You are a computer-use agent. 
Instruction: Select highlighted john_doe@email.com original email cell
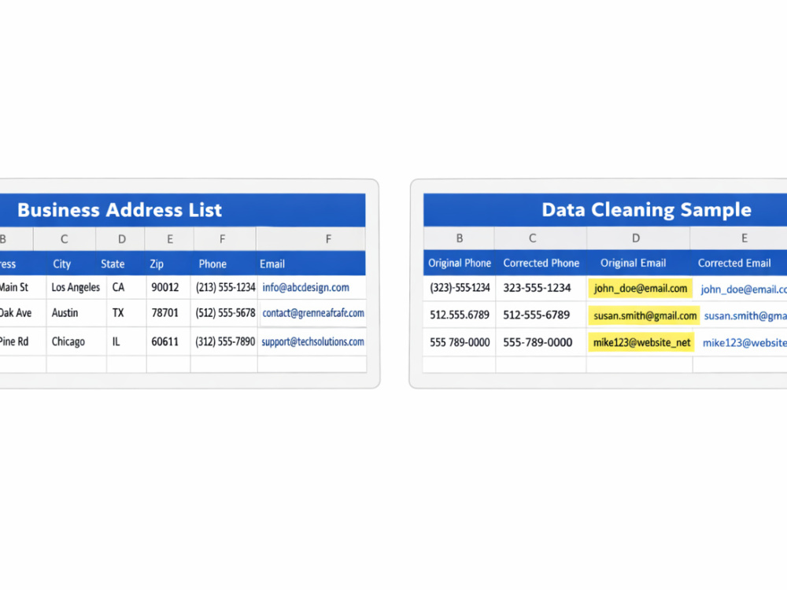coord(640,289)
